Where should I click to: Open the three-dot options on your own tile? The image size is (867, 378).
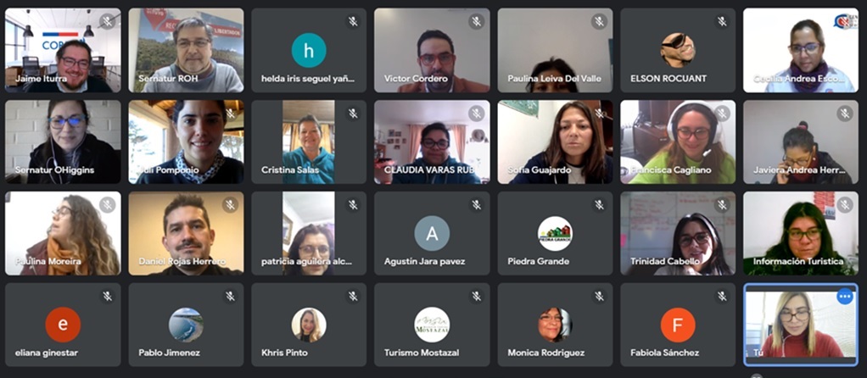(x=844, y=297)
